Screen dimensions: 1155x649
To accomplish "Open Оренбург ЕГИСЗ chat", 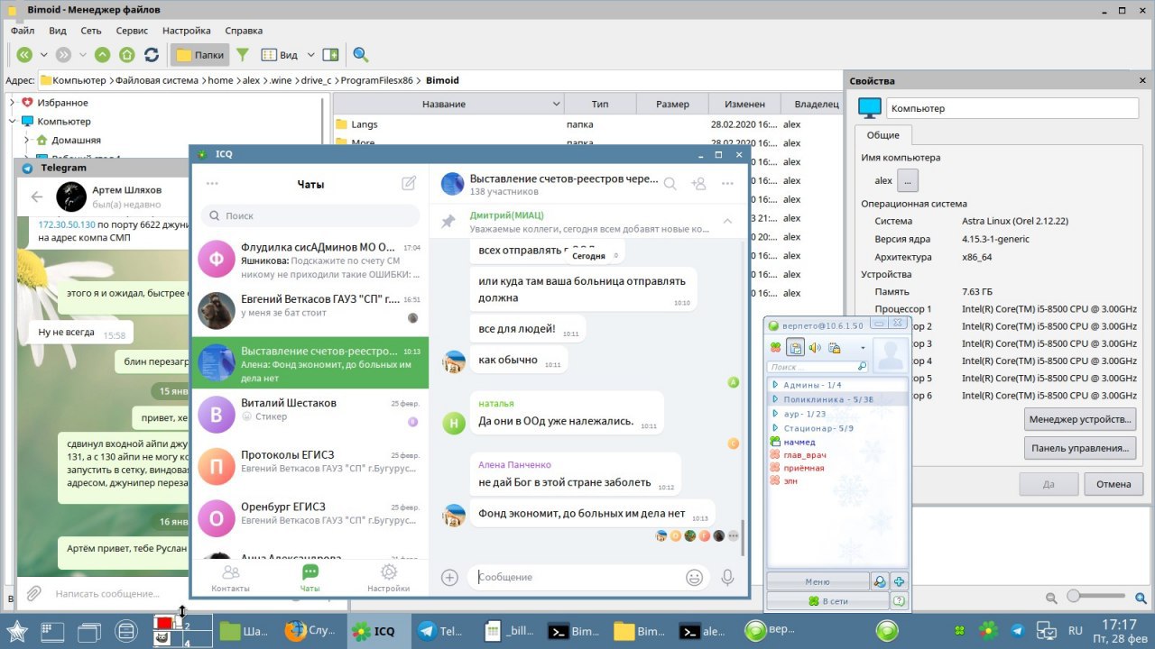I will tap(310, 518).
